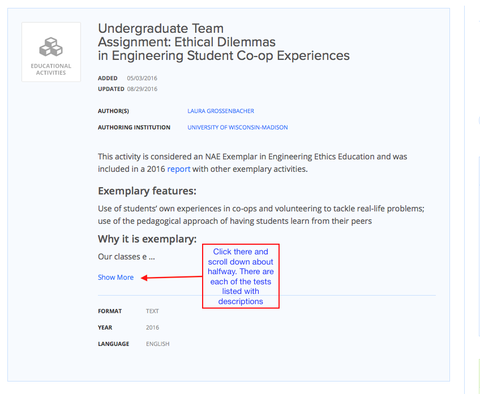Click the year value 2016
Viewport: 480px width, 394px height.
pos(152,327)
